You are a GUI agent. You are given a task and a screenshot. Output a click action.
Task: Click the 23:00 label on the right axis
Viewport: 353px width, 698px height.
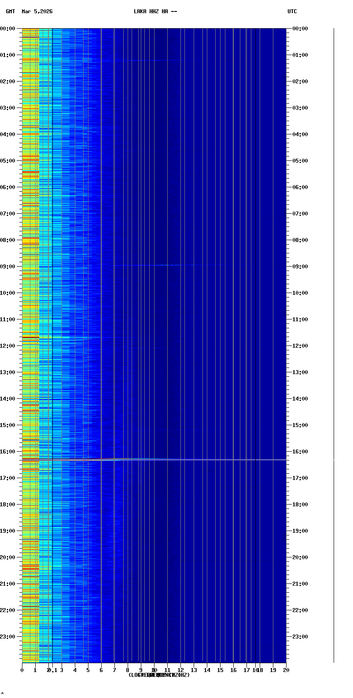coord(299,637)
